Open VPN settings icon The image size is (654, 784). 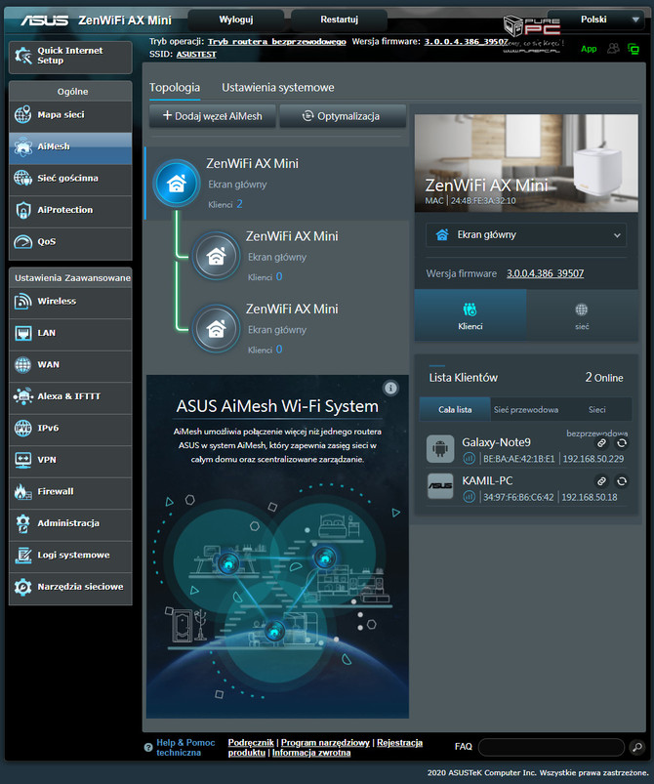click(23, 460)
